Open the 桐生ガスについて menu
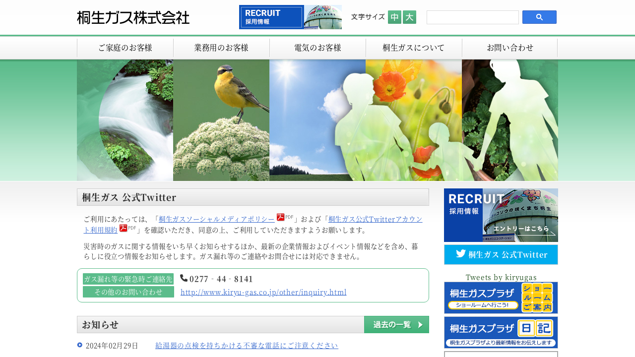 (x=414, y=48)
